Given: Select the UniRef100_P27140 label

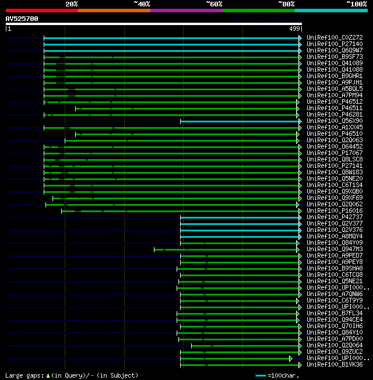Looking at the screenshot, I should (x=335, y=44).
